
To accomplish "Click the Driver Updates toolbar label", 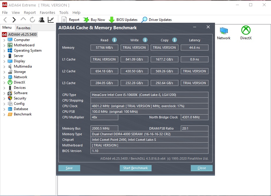I will click(x=160, y=20).
